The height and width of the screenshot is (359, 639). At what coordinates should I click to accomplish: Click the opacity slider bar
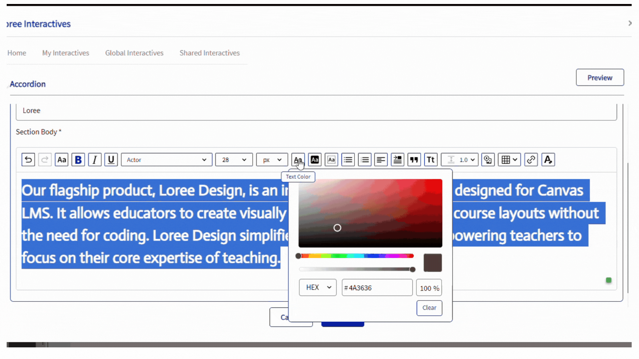pos(356,269)
